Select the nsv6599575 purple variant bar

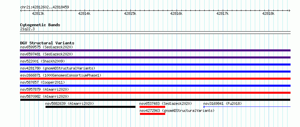[155, 50]
